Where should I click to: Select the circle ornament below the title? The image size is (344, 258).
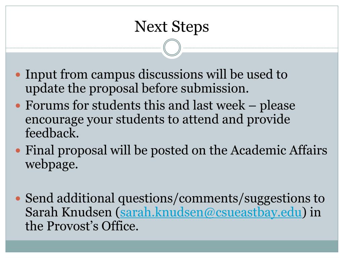(172, 47)
